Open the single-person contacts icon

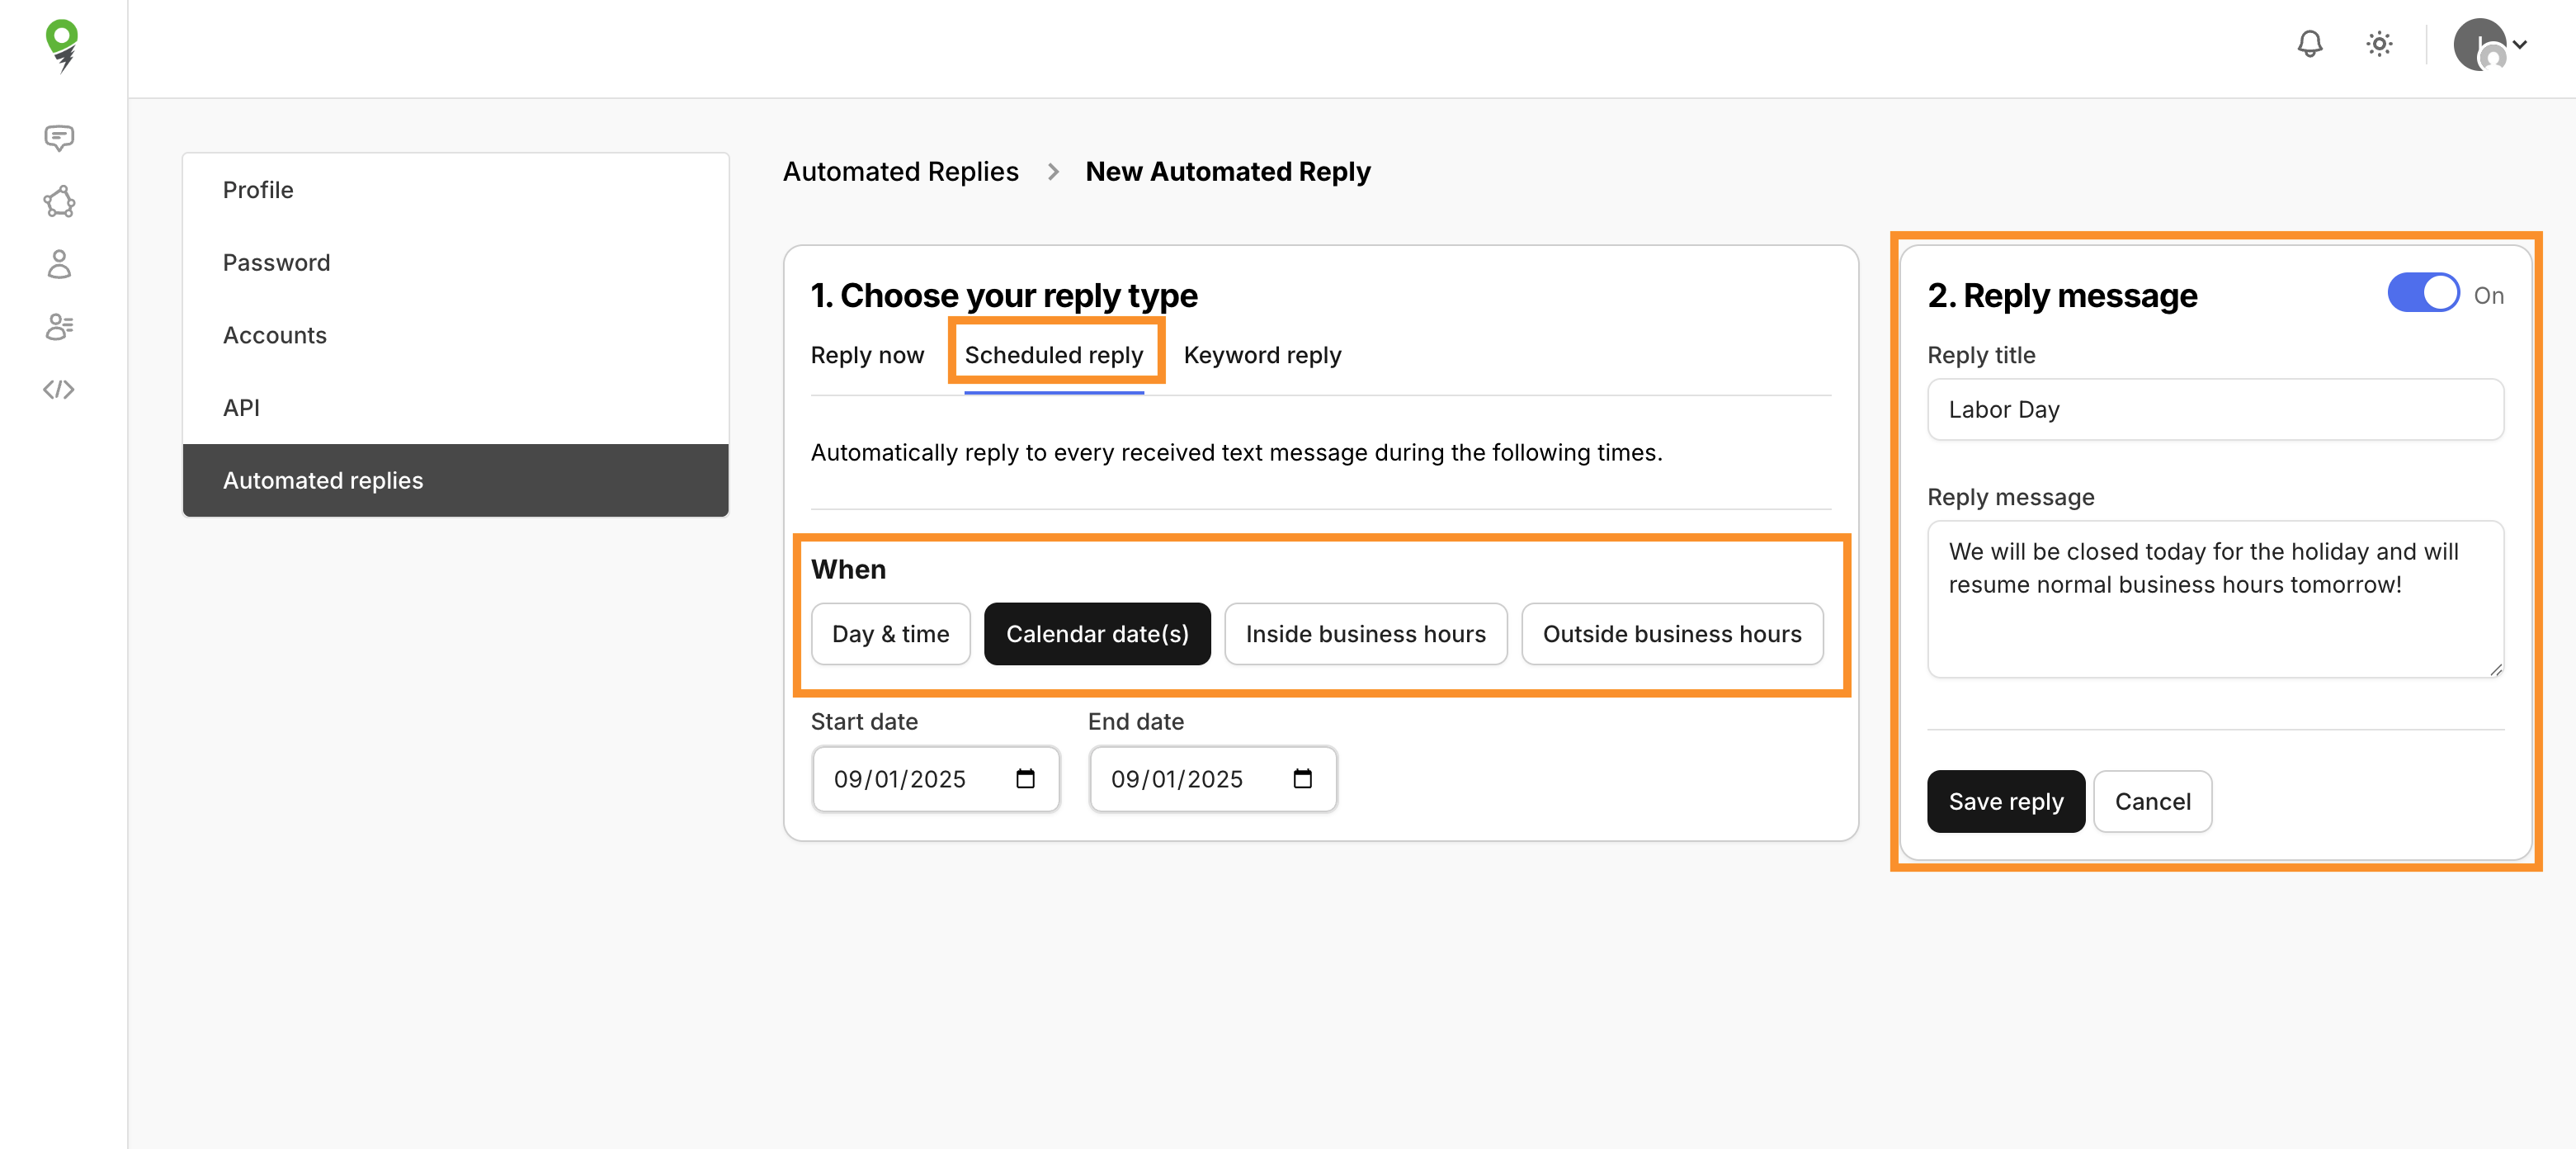[59, 265]
